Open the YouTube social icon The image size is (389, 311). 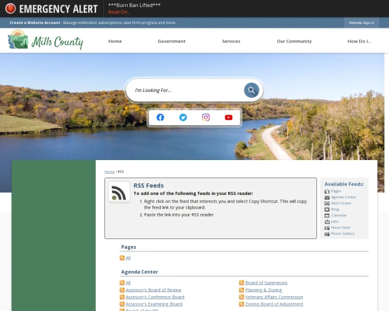point(228,117)
